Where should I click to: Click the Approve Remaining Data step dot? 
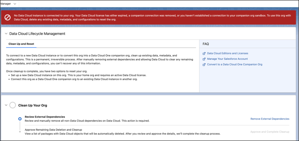pos(20,131)
